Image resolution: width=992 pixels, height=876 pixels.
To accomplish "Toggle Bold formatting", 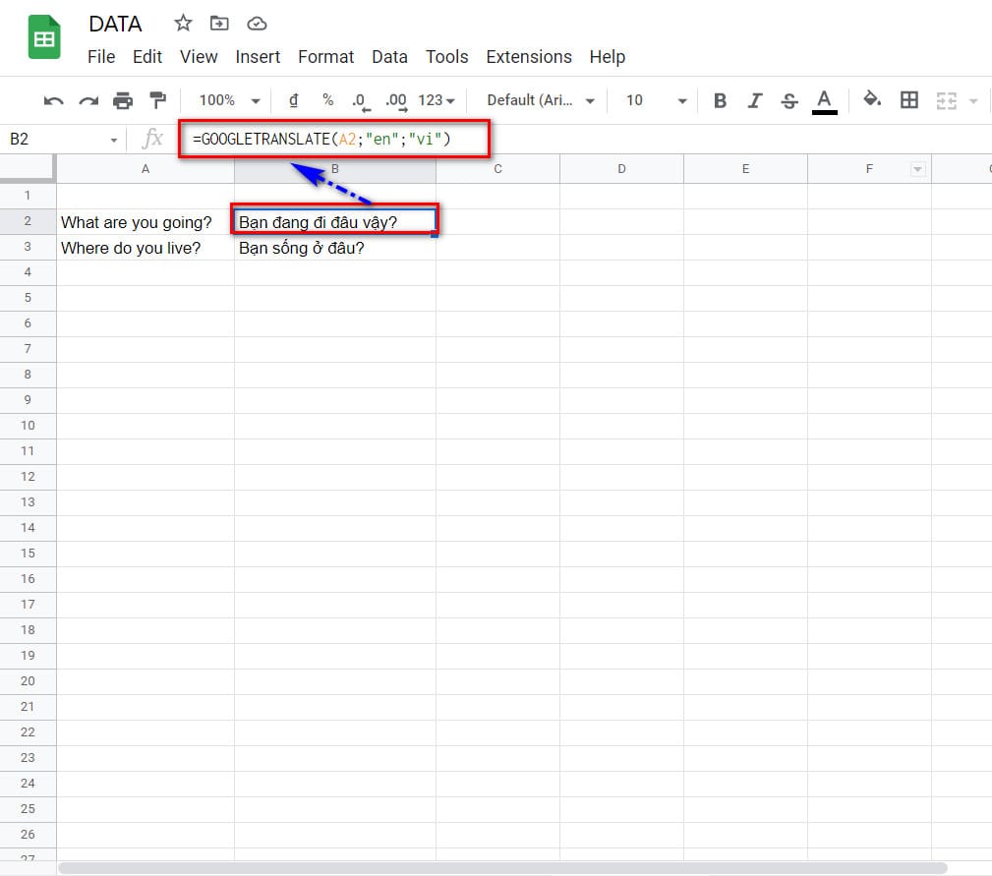I will pos(720,100).
